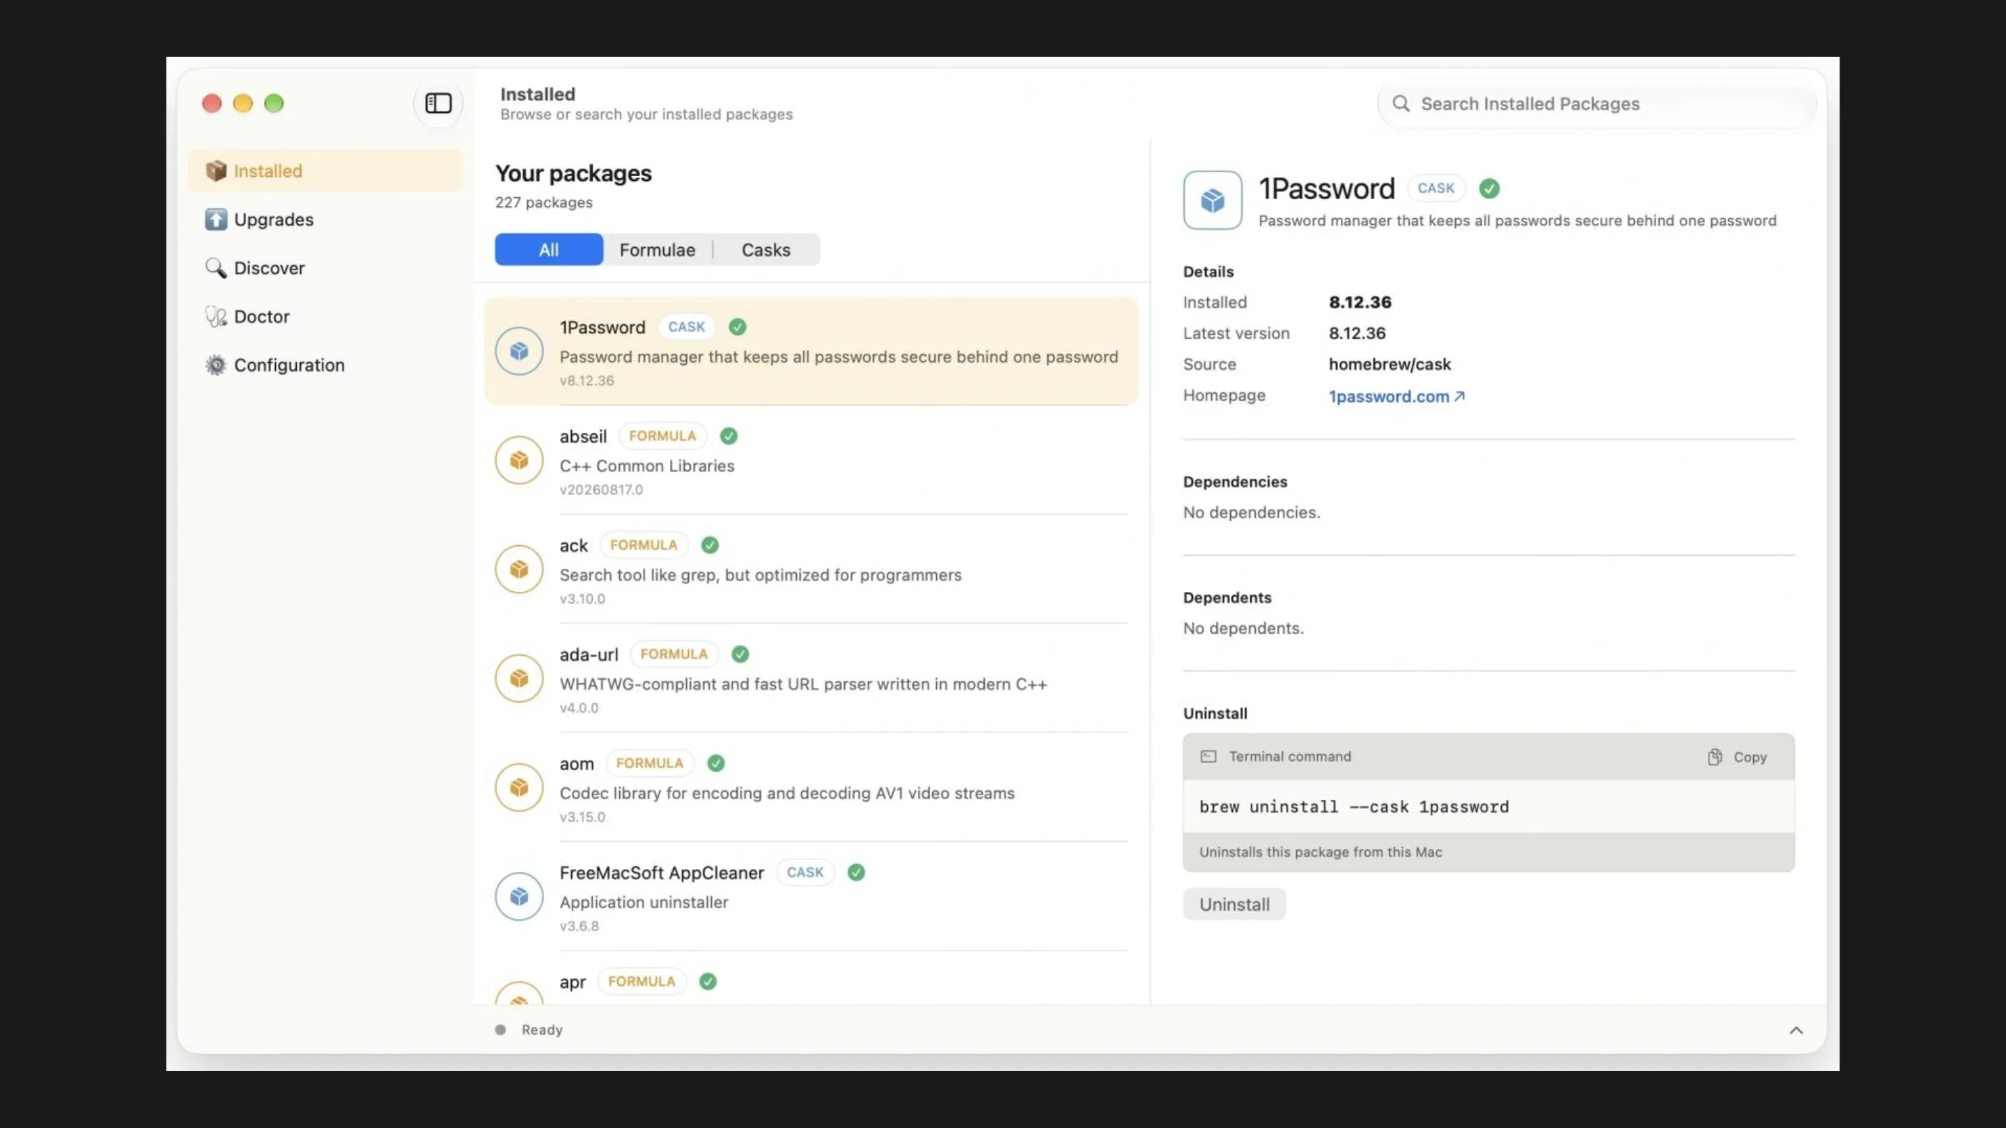The height and width of the screenshot is (1128, 2006).
Task: Click the green full-screen window button
Action: click(274, 103)
